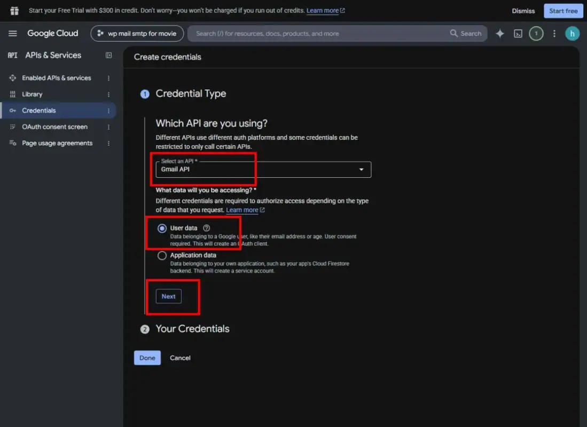The image size is (587, 427).
Task: Click the Done button
Action: (x=147, y=358)
